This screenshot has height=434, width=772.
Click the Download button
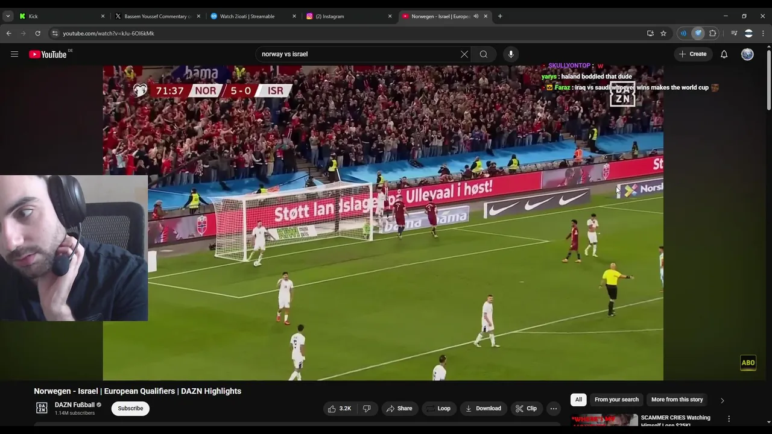tap(483, 409)
